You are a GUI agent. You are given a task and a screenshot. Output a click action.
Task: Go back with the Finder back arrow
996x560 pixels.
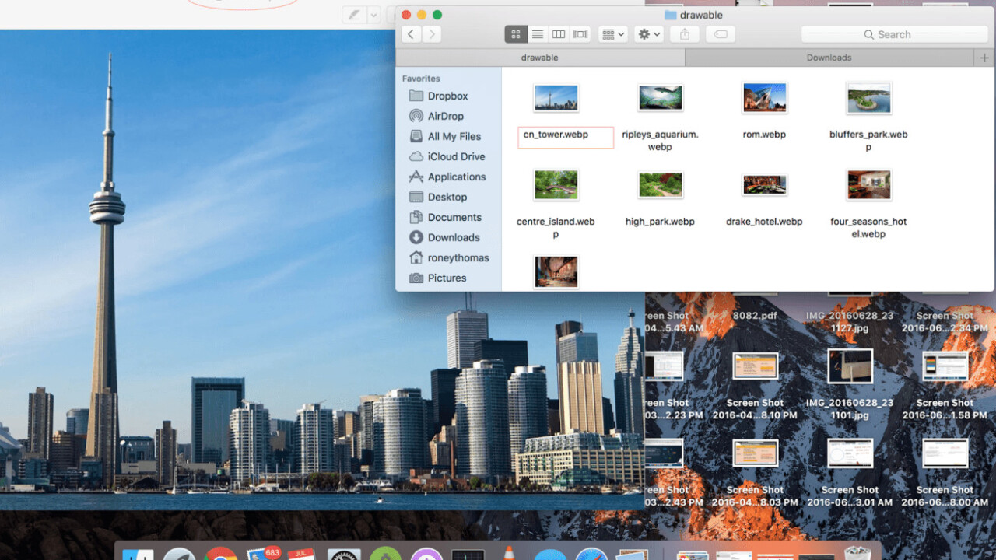(411, 34)
